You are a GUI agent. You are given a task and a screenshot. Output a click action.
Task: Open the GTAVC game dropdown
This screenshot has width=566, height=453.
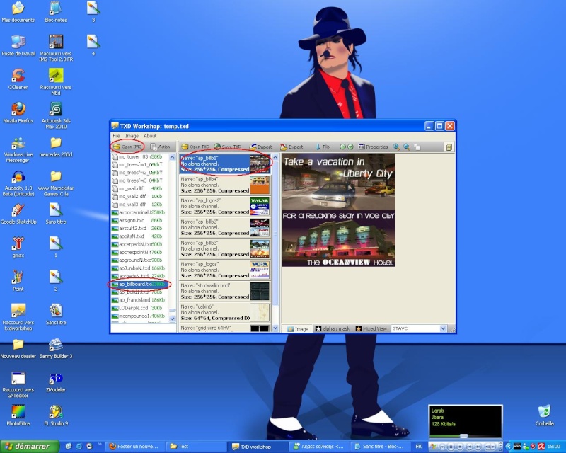(444, 328)
